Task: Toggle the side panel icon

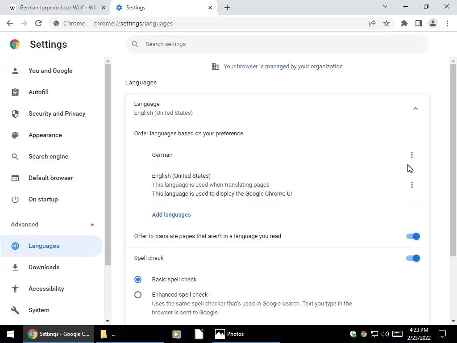Action: tap(419, 23)
